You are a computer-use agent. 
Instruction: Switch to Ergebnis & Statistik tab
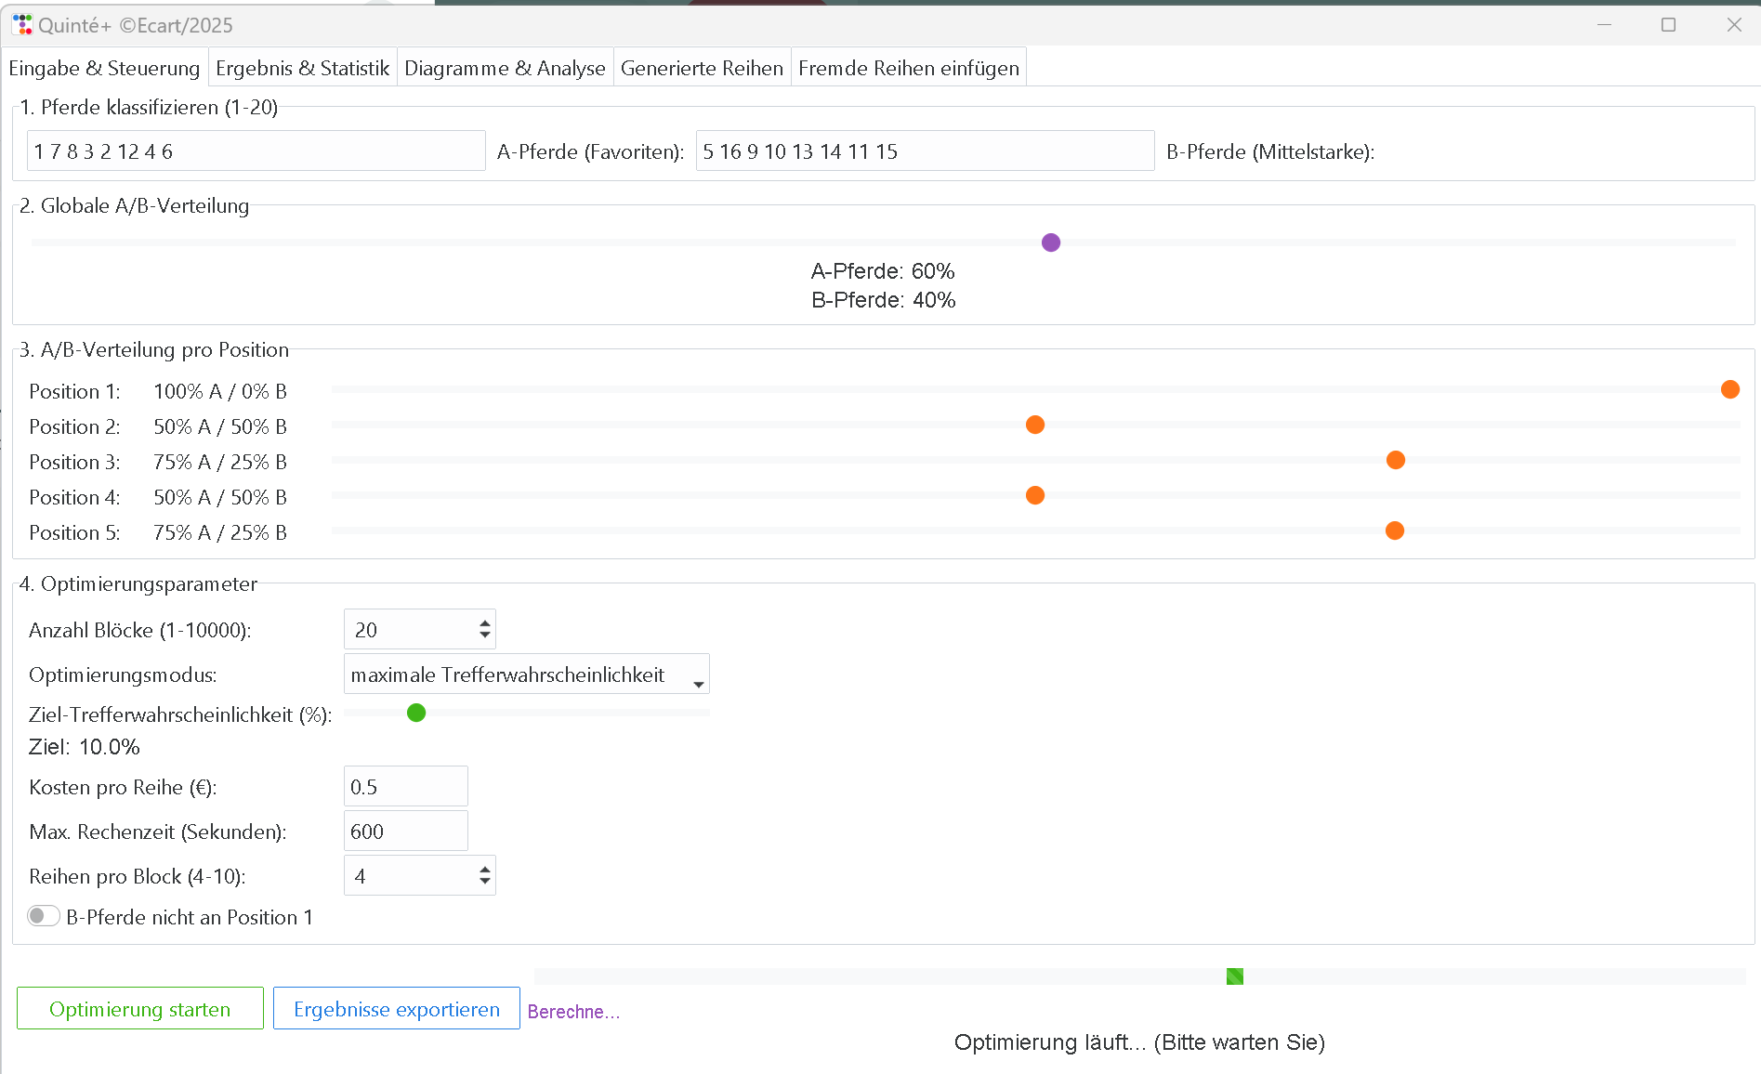click(x=302, y=68)
